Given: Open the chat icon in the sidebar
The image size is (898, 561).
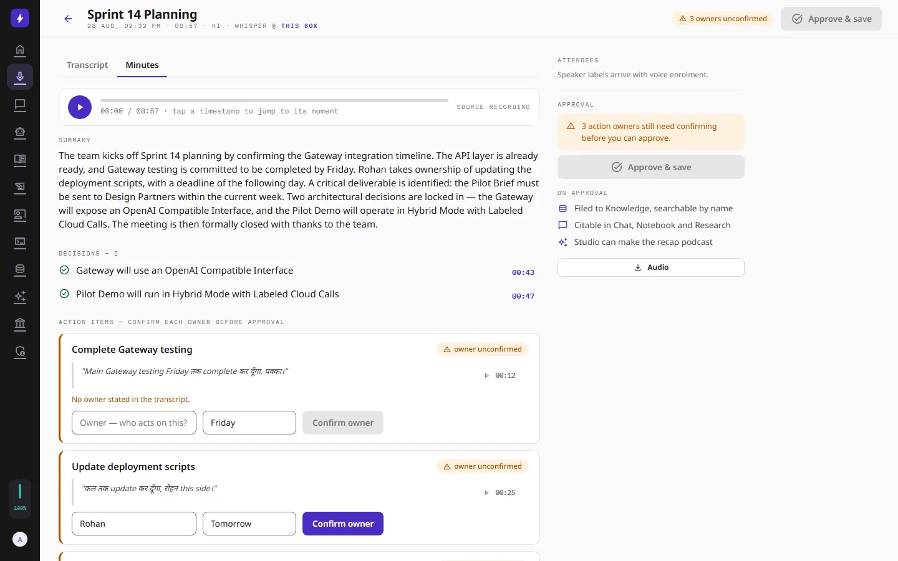Looking at the screenshot, I should coord(20,105).
